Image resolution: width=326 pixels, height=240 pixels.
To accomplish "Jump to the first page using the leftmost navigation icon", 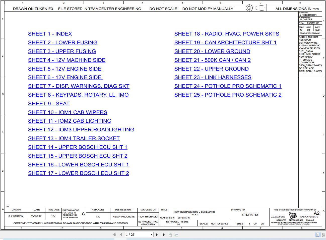I will pyautogui.click(x=115, y=234).
